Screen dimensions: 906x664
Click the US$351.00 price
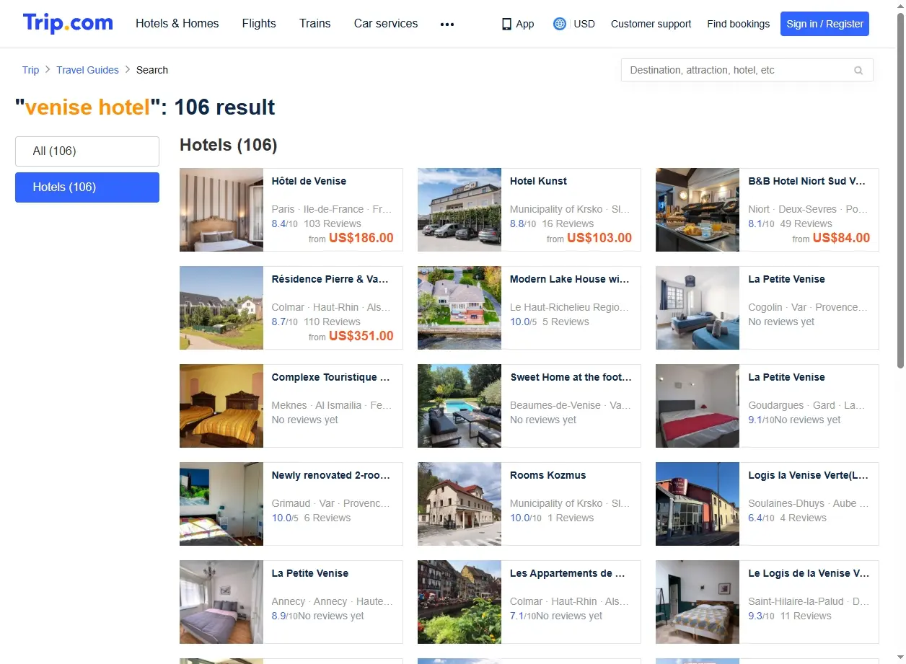[x=361, y=336]
